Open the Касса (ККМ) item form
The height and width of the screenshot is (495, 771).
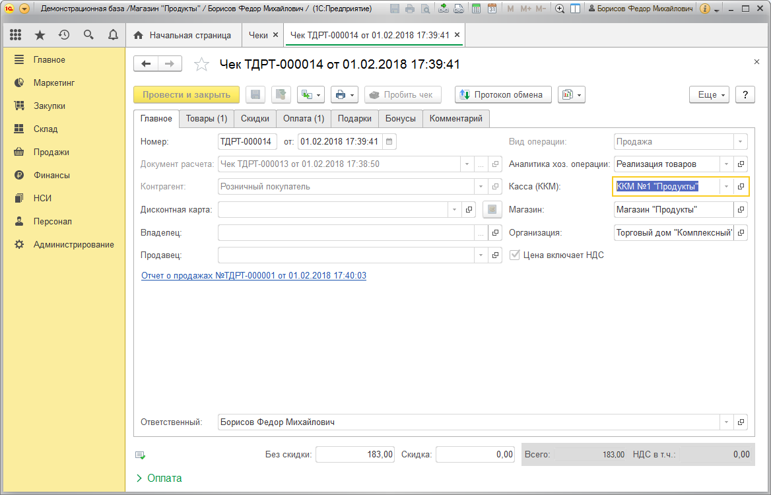coord(741,187)
